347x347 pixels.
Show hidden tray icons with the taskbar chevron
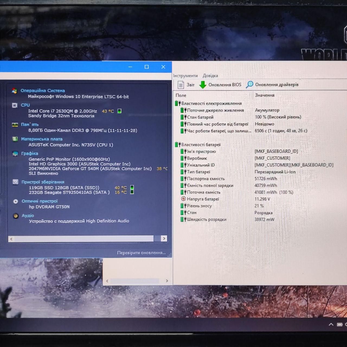(x=331, y=324)
